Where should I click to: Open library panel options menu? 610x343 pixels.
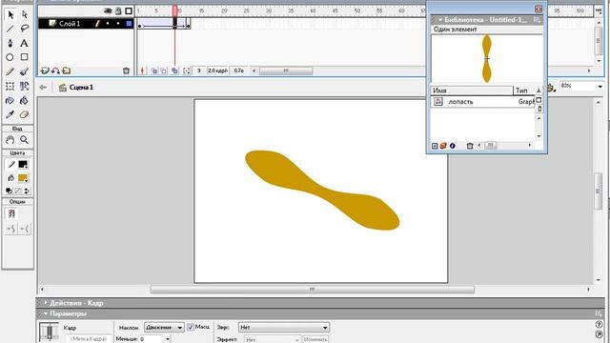click(537, 19)
